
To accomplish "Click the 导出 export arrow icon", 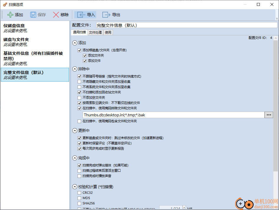I will [106, 15].
